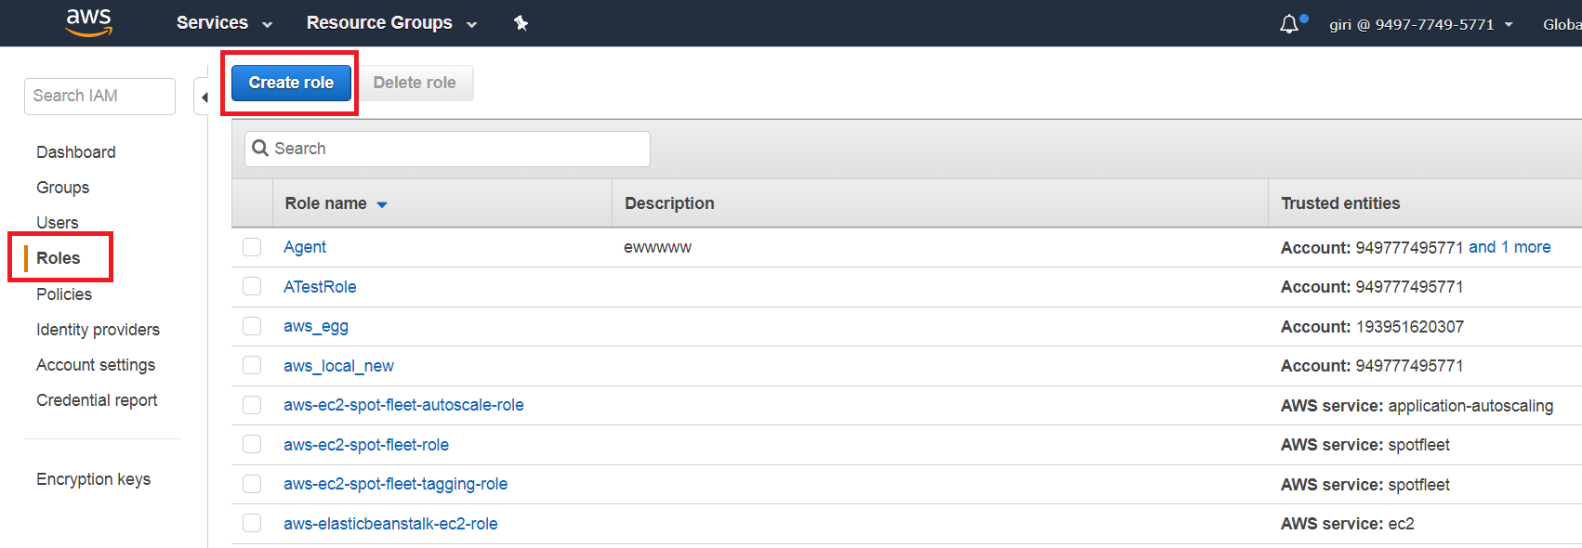The width and height of the screenshot is (1582, 548).
Task: Select the Agent role checkbox
Action: coord(252,247)
